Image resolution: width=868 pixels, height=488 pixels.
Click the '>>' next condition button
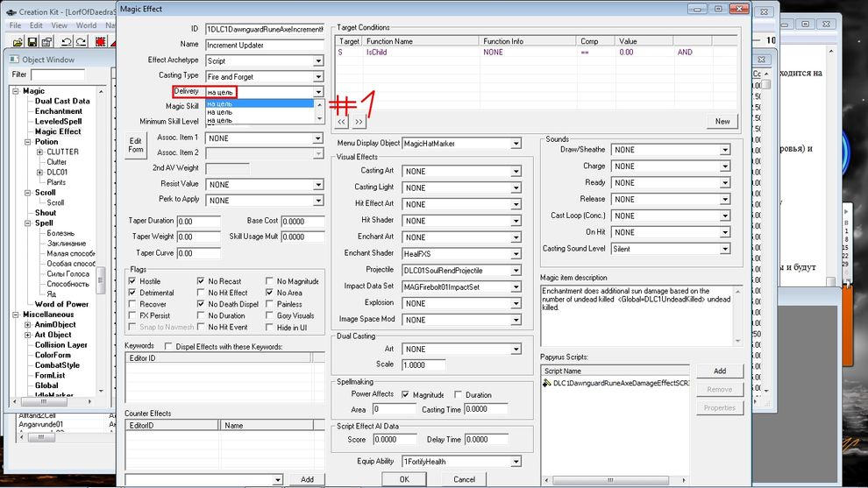[359, 122]
